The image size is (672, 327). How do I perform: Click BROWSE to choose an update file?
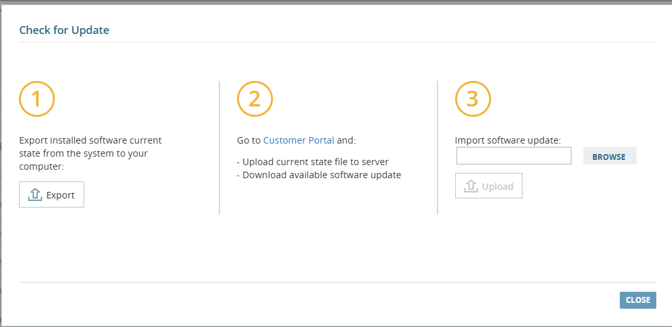click(x=609, y=156)
